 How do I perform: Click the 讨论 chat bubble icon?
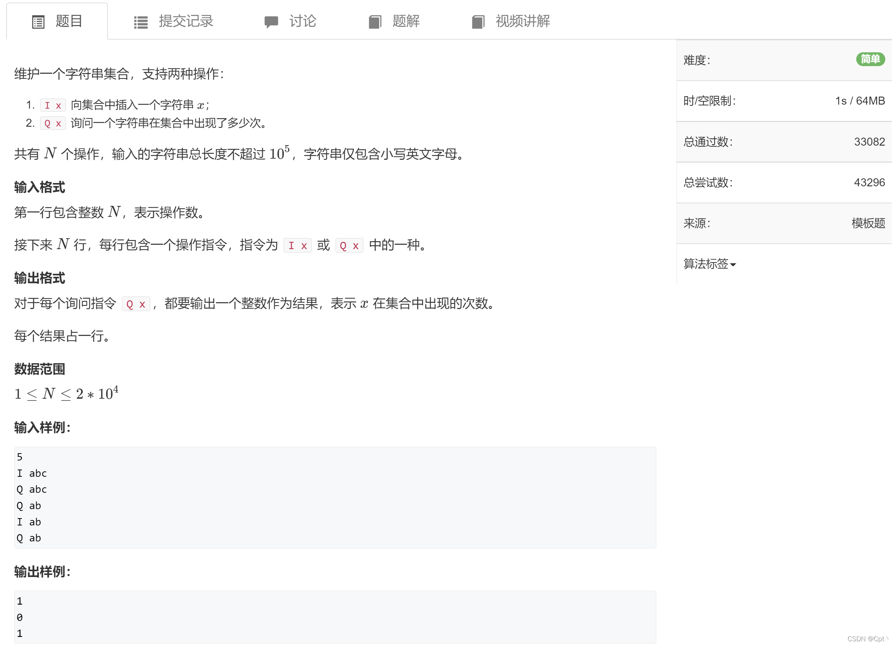point(271,22)
